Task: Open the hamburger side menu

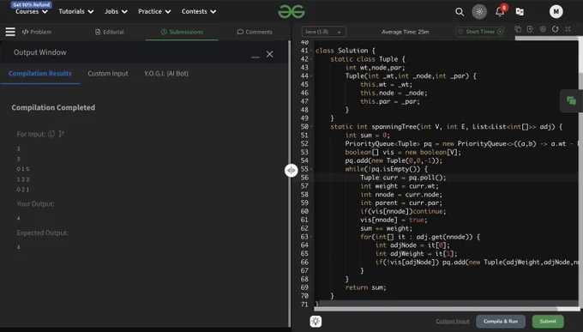Action: (10, 32)
